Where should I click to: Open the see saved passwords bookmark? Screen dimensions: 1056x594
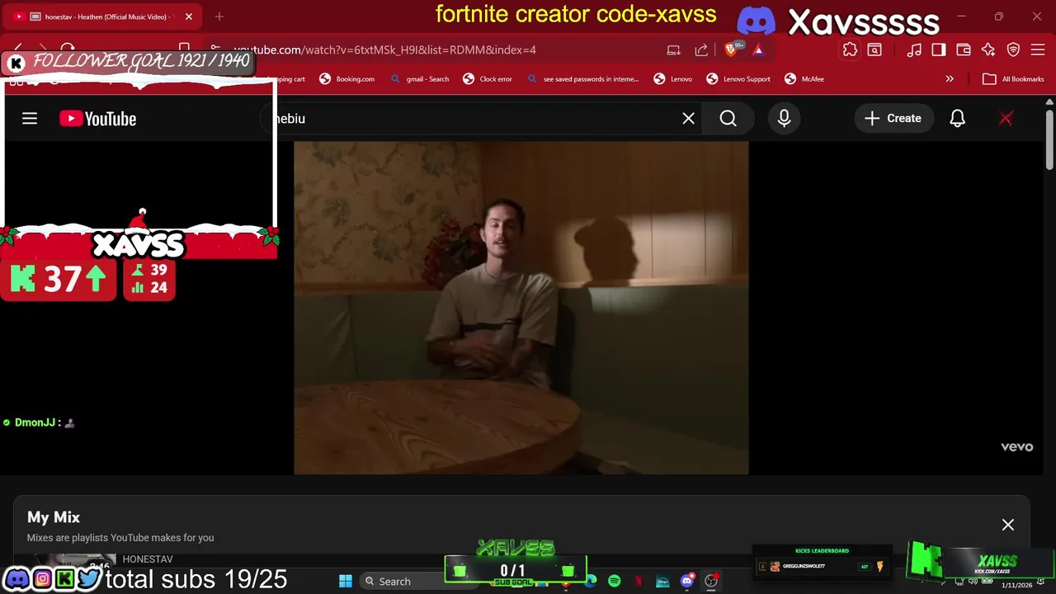(582, 79)
